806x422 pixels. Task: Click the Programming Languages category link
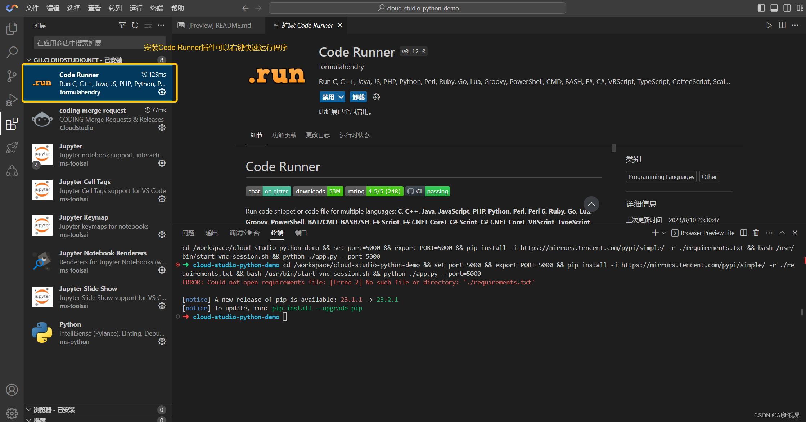[x=661, y=177]
